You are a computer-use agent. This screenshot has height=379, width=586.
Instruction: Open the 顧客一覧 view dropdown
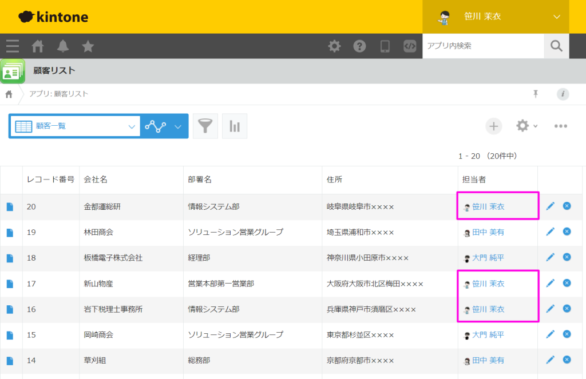(76, 126)
